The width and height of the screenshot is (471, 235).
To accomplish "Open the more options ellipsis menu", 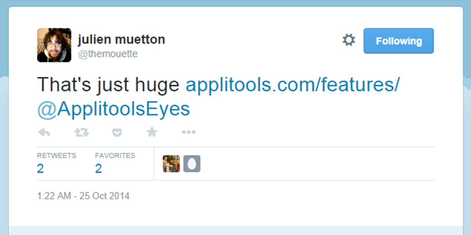I will [x=188, y=132].
